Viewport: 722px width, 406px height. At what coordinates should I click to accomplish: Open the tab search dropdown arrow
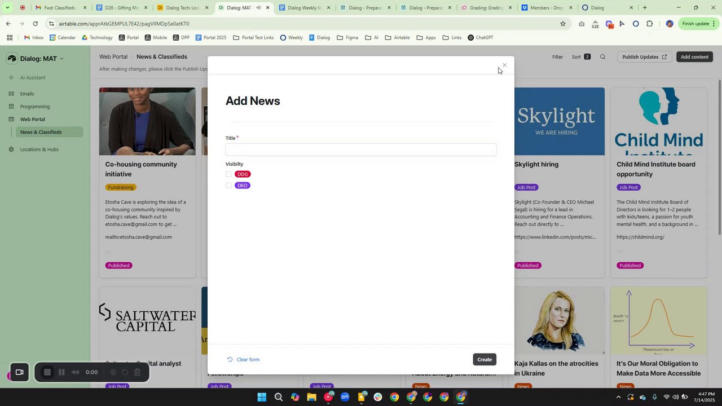point(7,8)
